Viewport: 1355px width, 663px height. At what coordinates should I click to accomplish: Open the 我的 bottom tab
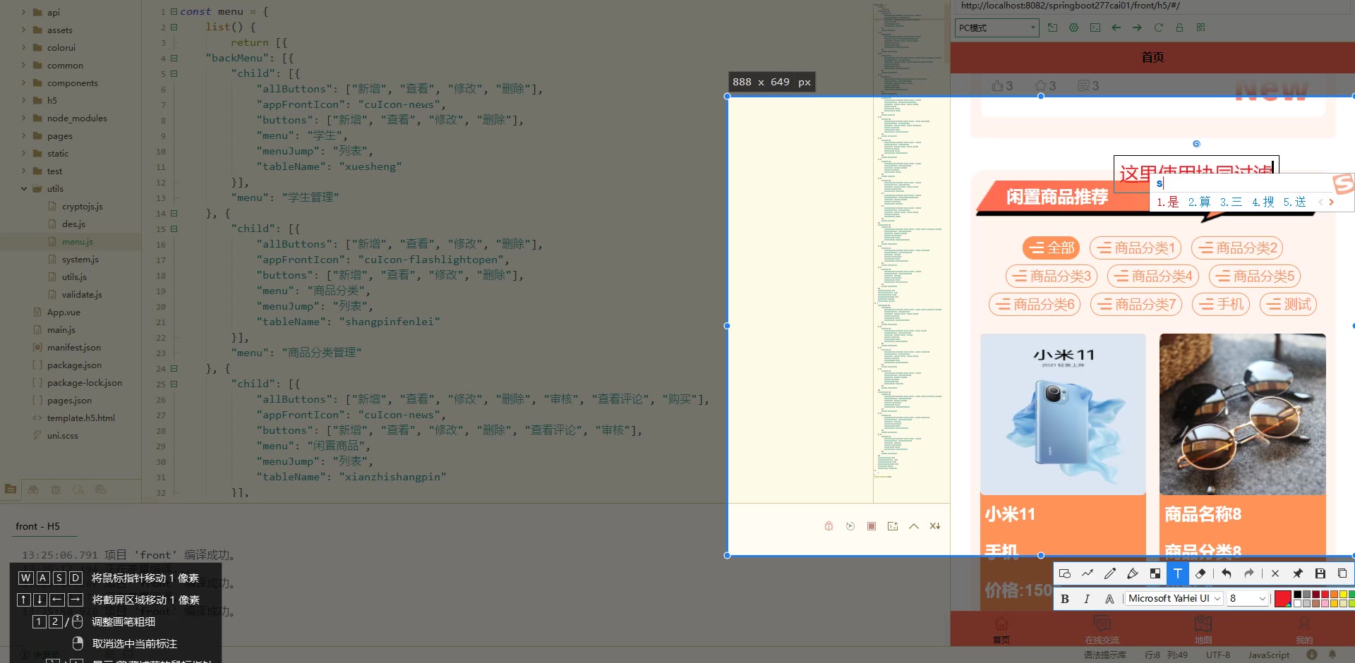point(1304,630)
